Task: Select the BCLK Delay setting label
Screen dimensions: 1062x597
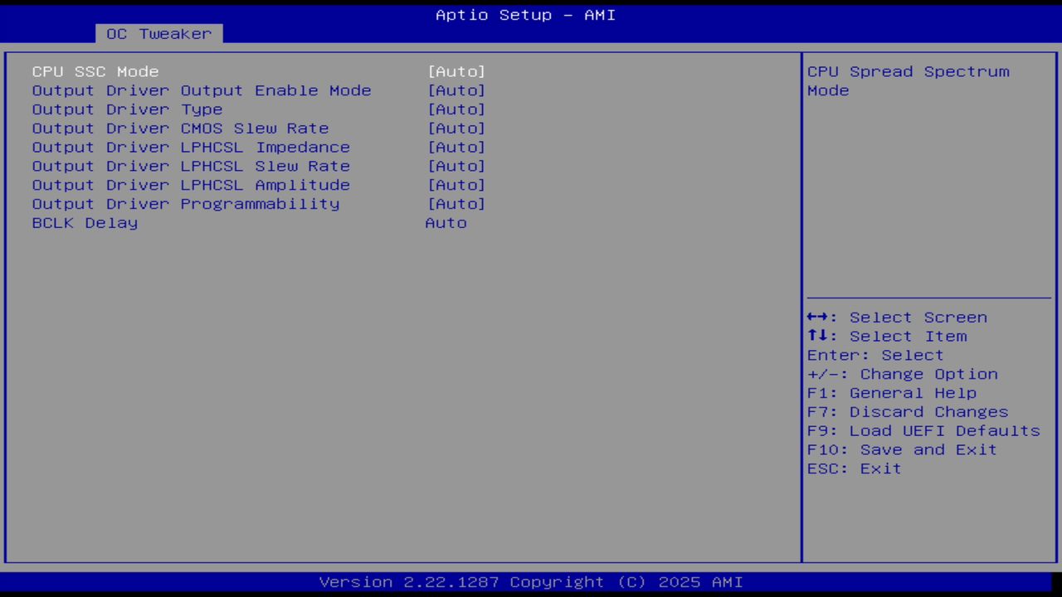Action: pyautogui.click(x=85, y=223)
